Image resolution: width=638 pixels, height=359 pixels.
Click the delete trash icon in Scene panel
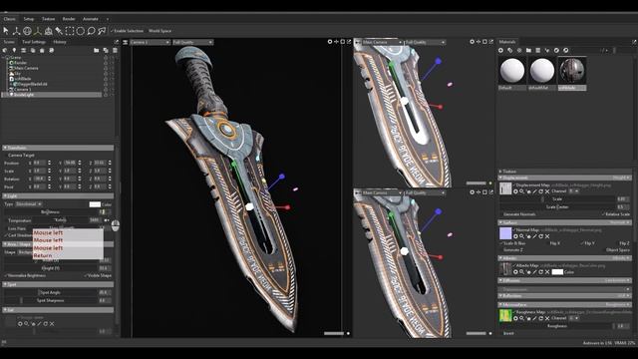coord(115,51)
